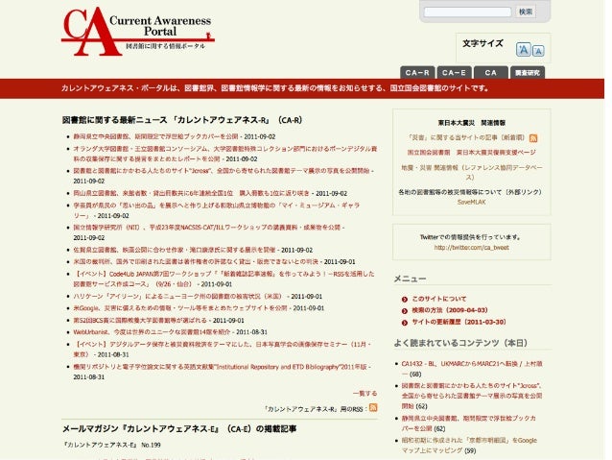Click the 東日本大震災 関連情報 heading
Image resolution: width=612 pixels, height=460 pixels.
point(472,123)
